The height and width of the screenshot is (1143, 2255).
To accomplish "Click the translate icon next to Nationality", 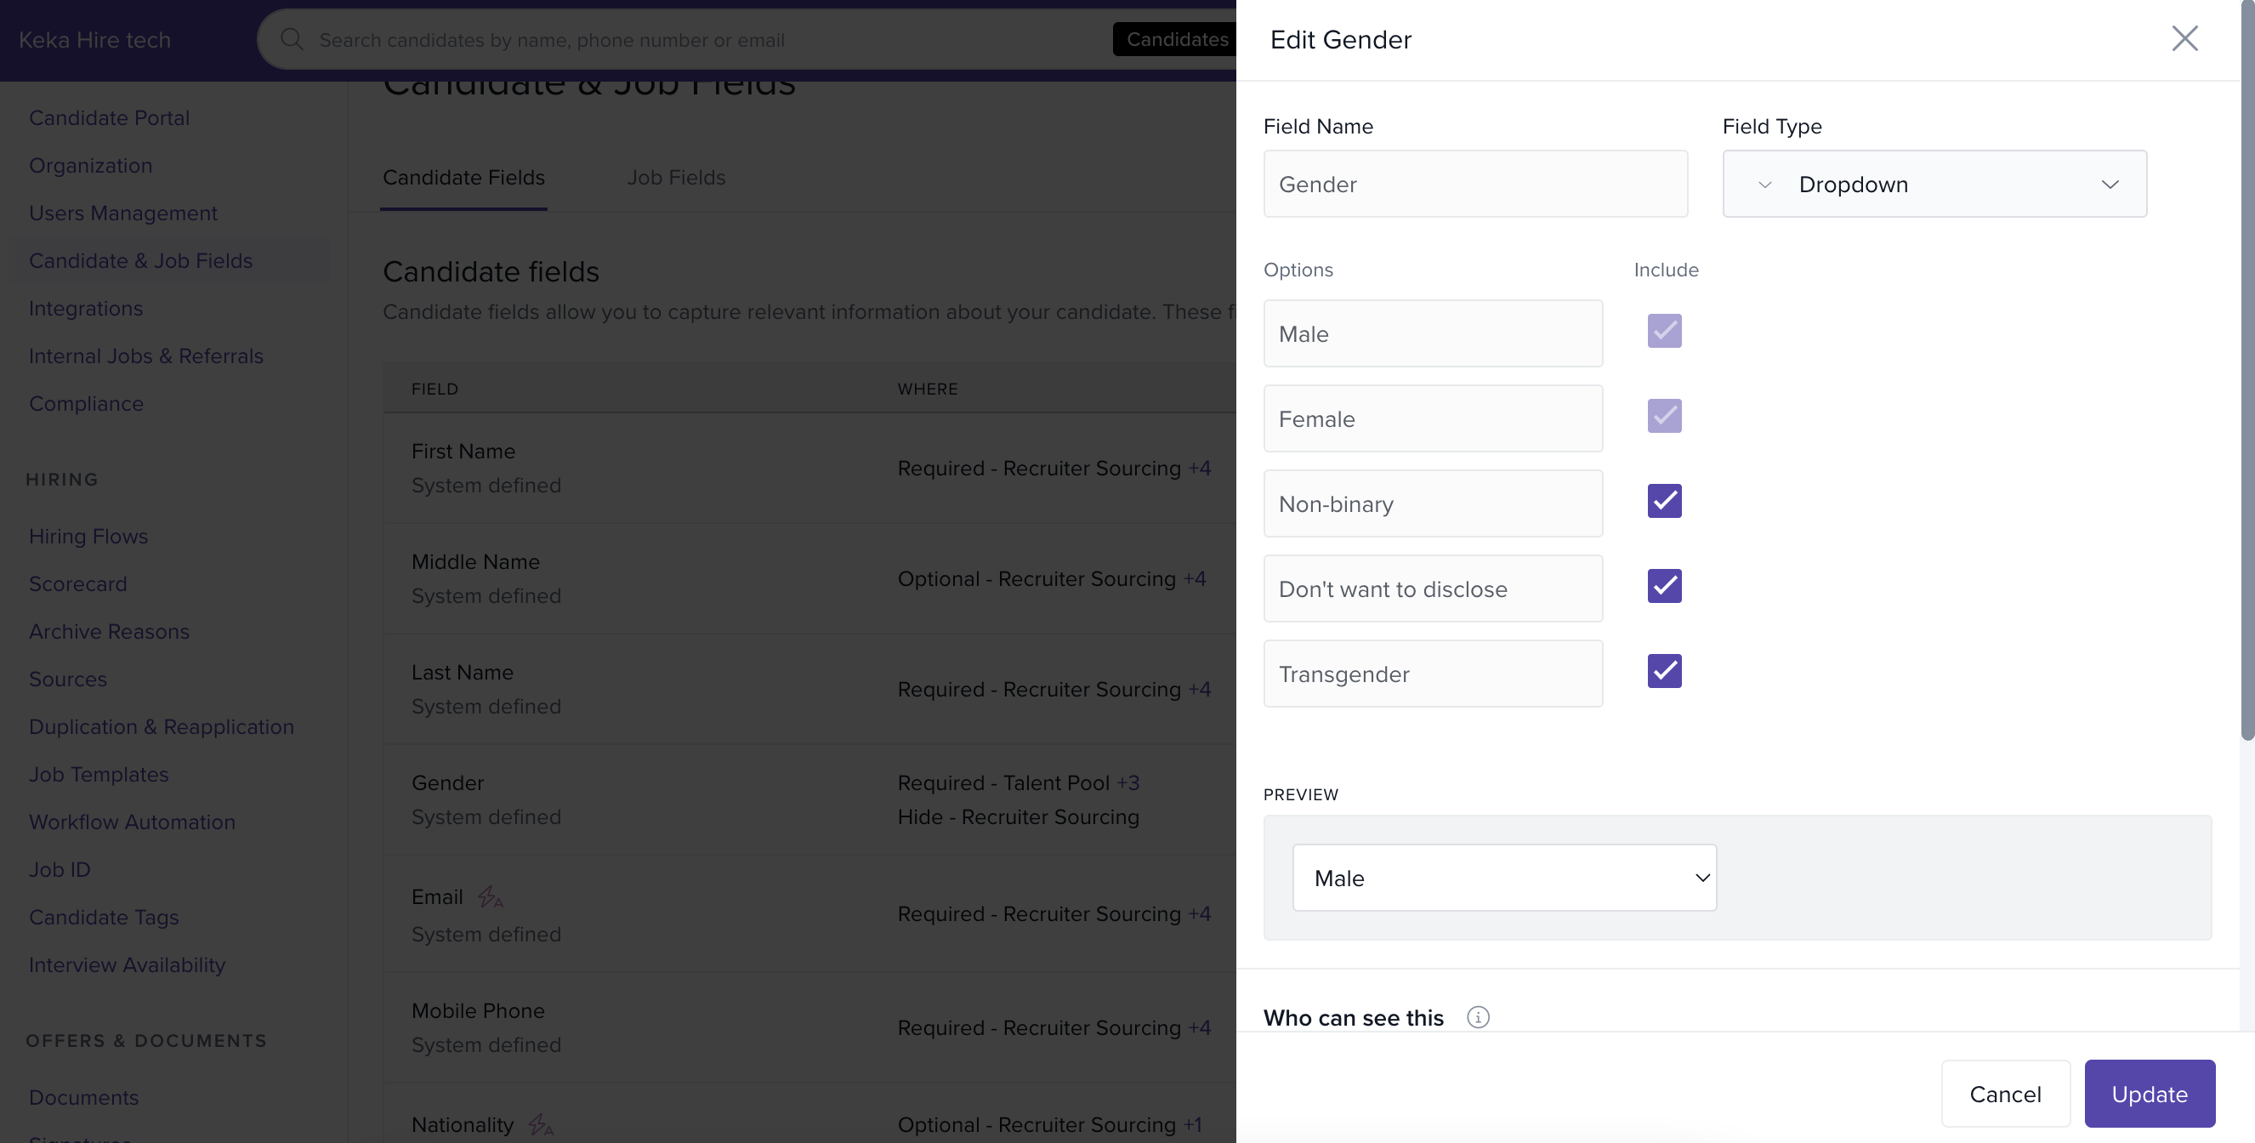I will (x=540, y=1124).
